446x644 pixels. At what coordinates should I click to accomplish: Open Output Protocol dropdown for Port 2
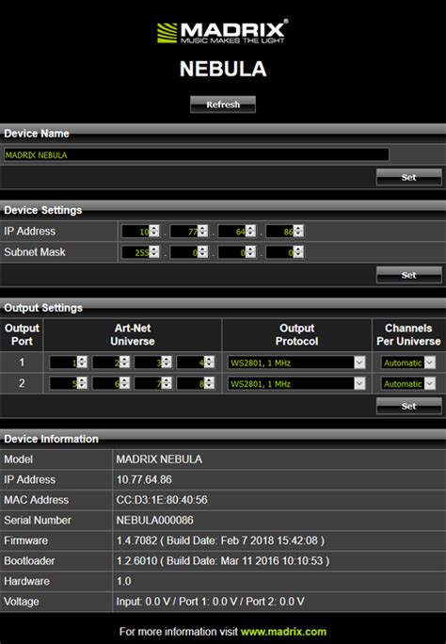coord(296,383)
